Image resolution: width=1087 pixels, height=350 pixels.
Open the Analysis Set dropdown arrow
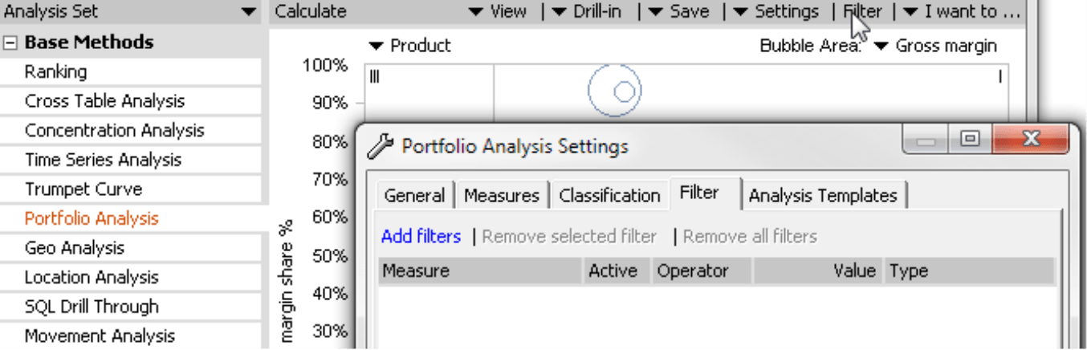(248, 12)
